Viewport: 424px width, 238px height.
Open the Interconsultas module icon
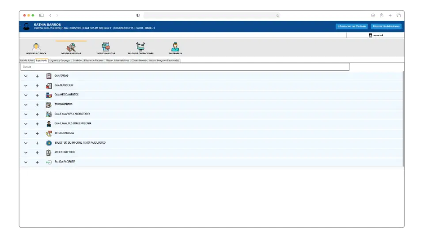click(106, 47)
